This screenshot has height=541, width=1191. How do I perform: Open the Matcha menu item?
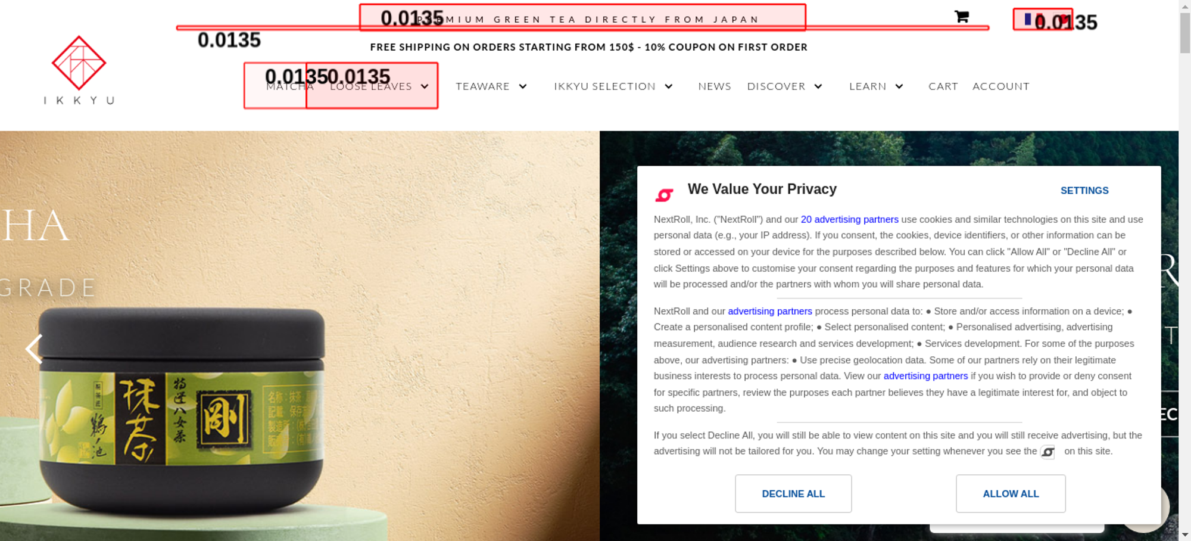(289, 86)
